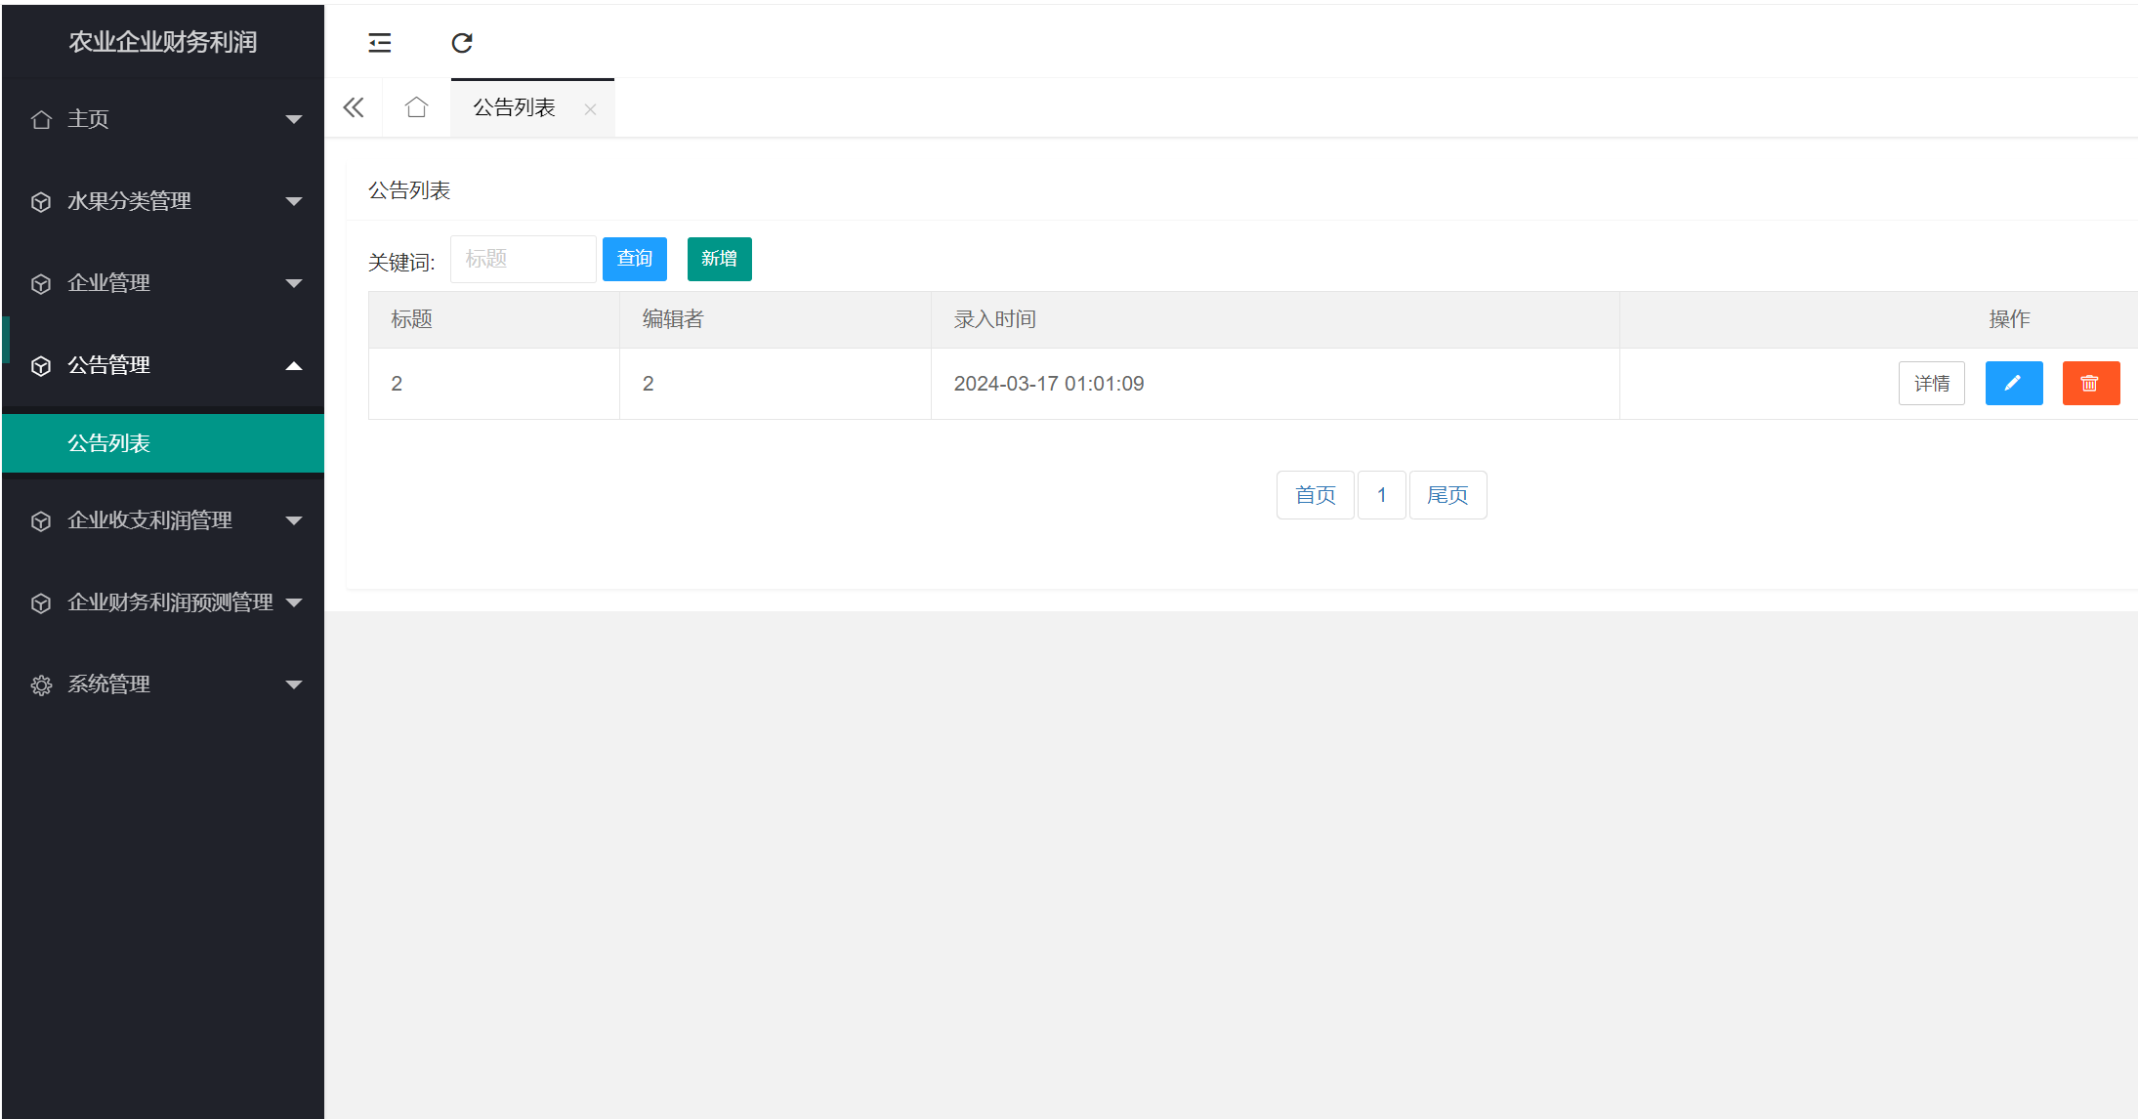Image resolution: width=2138 pixels, height=1119 pixels.
Task: Select 公告列表 in the sidebar submenu
Action: point(109,443)
